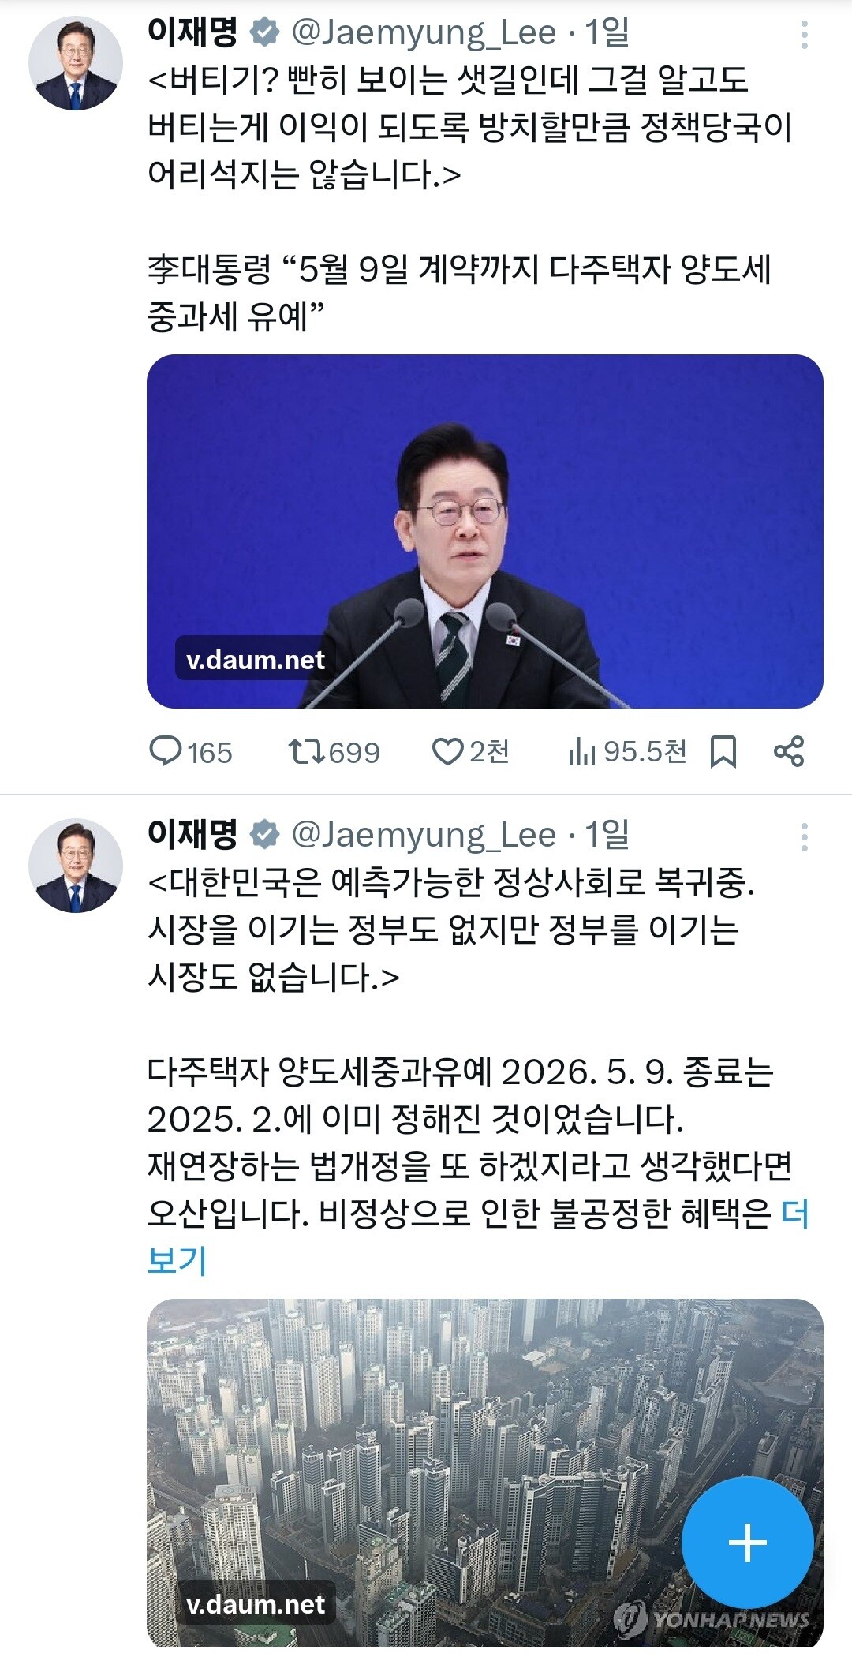Tap the blue compose new post button
852x1661 pixels.
(x=747, y=1543)
